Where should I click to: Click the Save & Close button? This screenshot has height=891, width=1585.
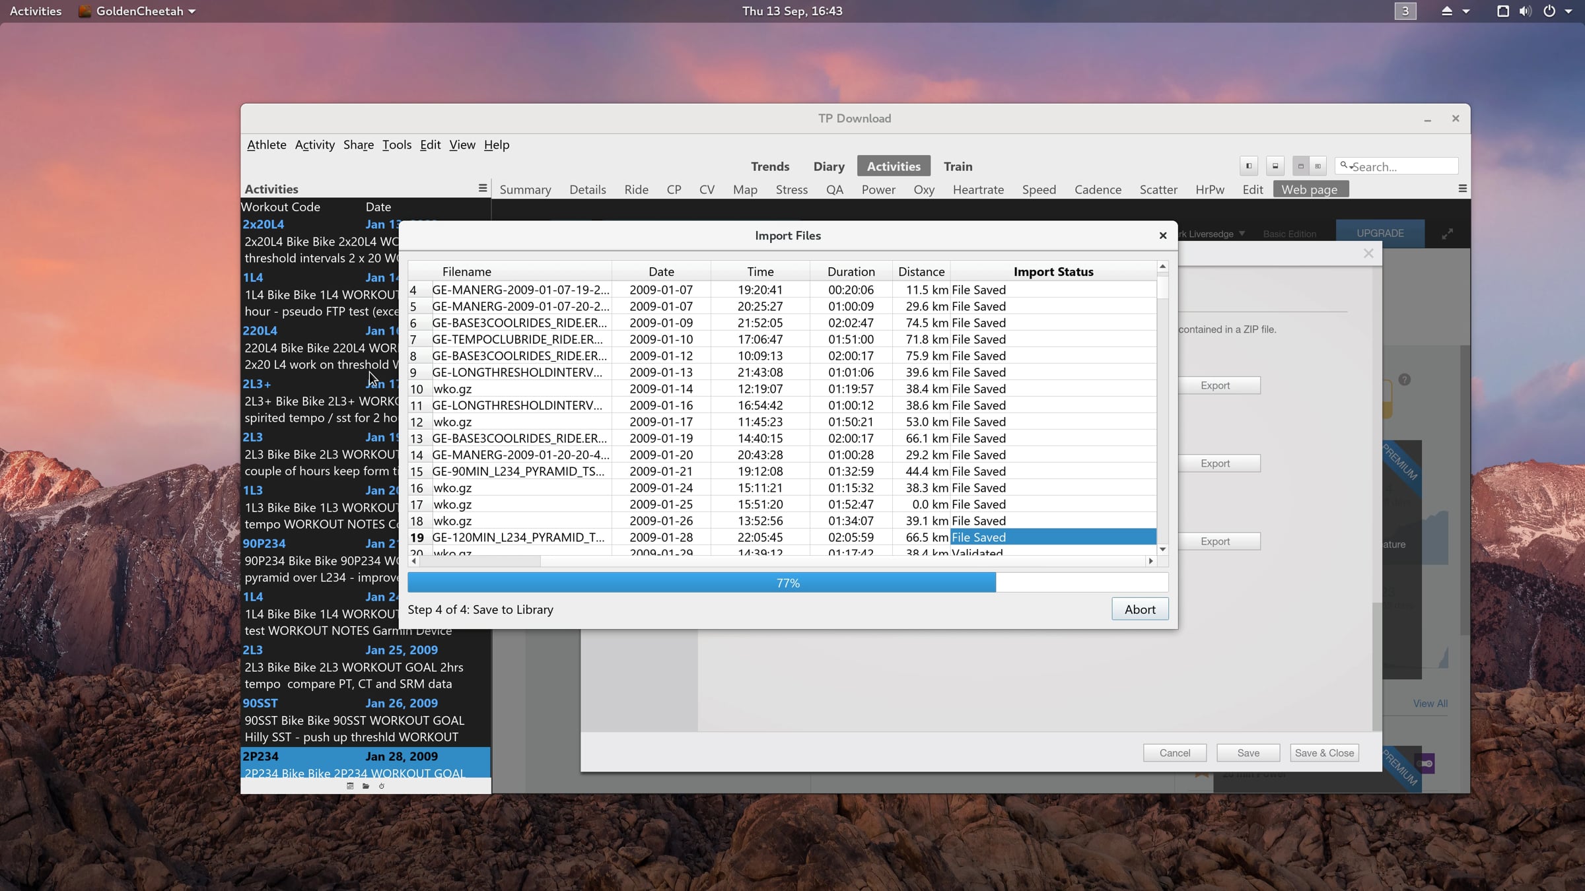tap(1324, 753)
